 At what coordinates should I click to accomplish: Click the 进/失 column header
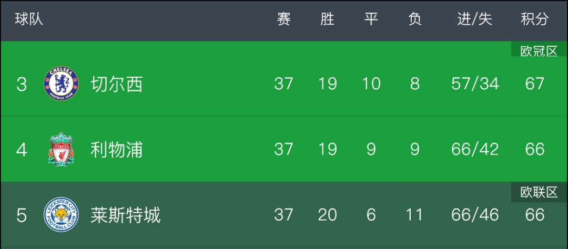point(474,19)
